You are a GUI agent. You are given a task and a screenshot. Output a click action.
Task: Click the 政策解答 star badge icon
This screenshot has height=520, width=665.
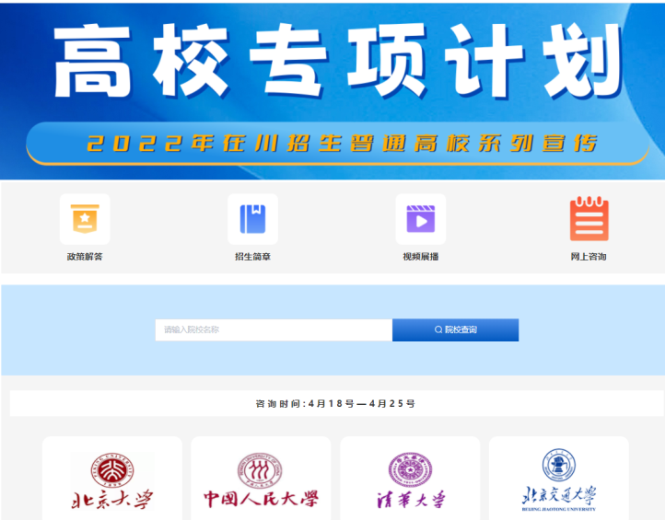[x=85, y=219]
